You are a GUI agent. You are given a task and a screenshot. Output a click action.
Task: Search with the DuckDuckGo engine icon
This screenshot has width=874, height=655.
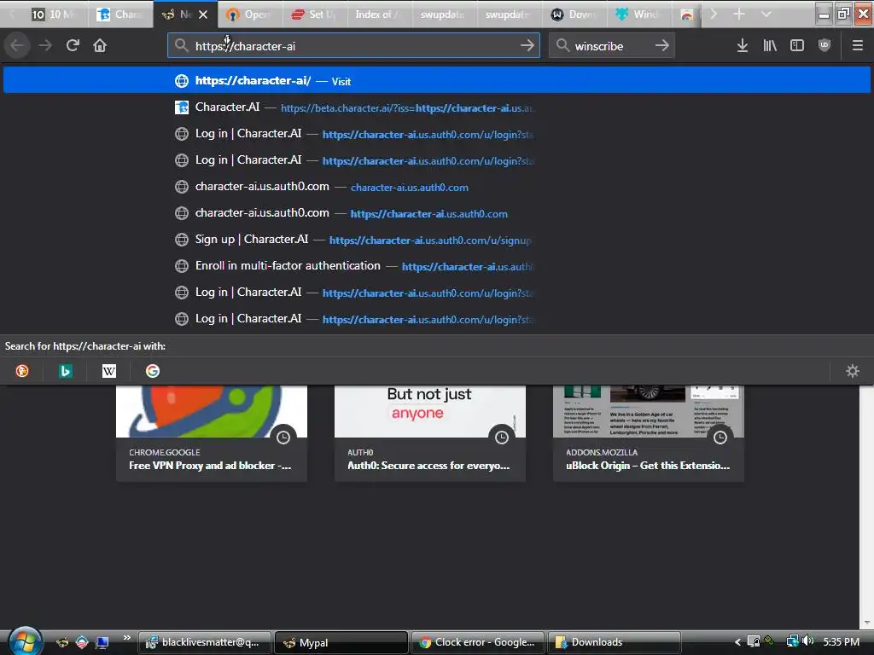click(21, 371)
